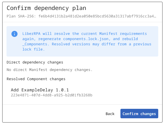Go Back from the dependency plan

click(x=110, y=114)
